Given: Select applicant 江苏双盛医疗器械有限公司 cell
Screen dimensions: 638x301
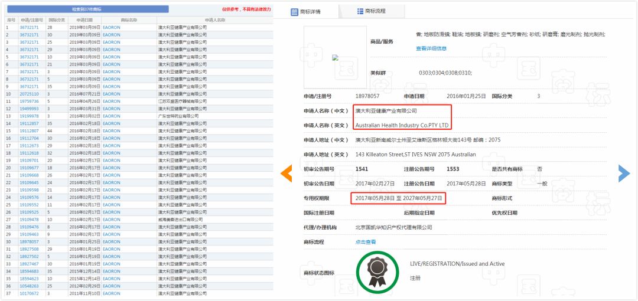Looking at the screenshot, I should [x=183, y=102].
